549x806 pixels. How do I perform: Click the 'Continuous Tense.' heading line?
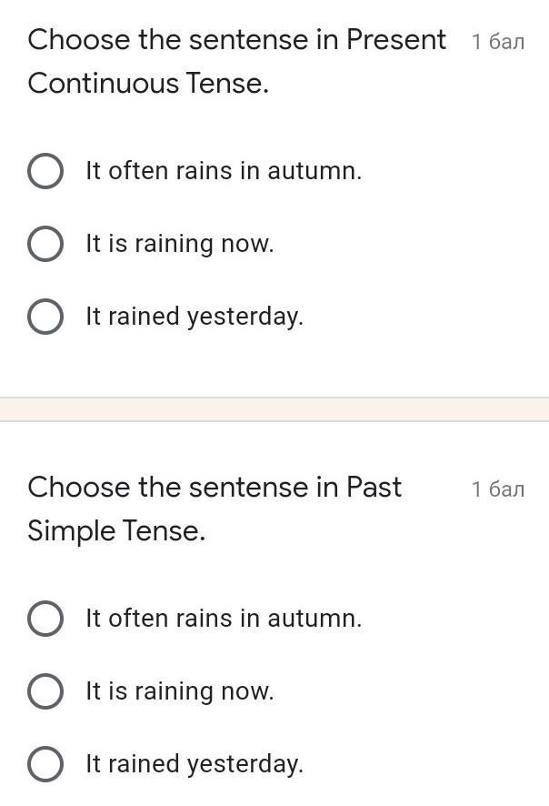pyautogui.click(x=148, y=84)
